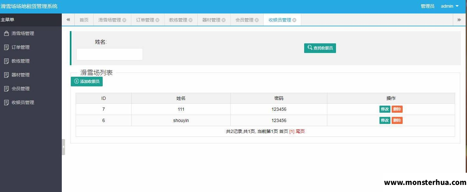The height and width of the screenshot is (192, 467).
Task: Click the 查找收银员 search button
Action: click(320, 48)
